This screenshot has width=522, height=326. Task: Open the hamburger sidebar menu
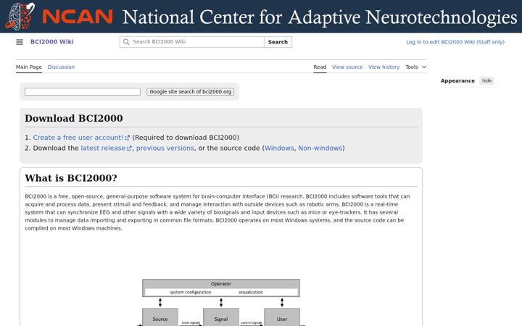tap(20, 42)
